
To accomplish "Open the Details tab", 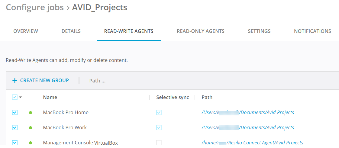I will click(71, 31).
